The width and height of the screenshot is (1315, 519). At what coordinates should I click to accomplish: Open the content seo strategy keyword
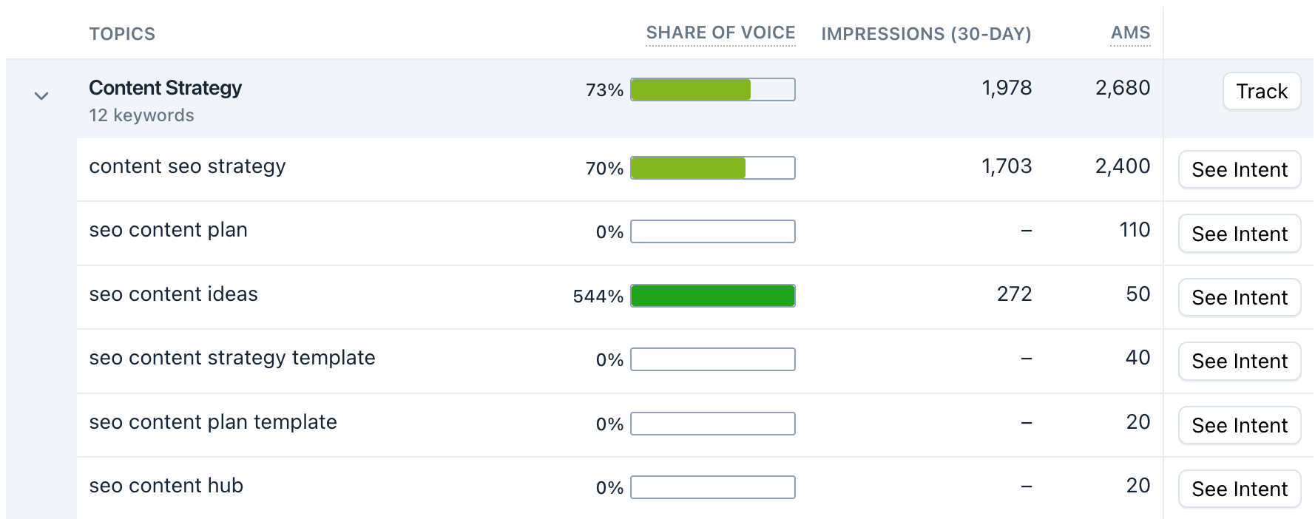(x=187, y=166)
